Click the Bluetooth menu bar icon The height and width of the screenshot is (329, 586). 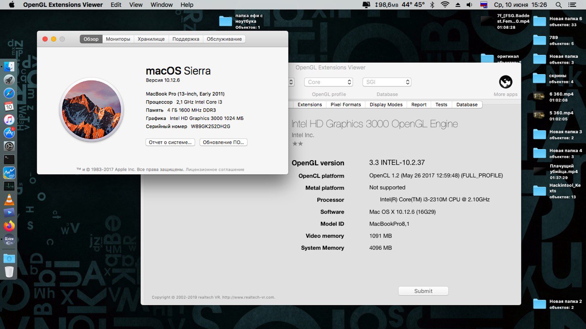coord(432,5)
